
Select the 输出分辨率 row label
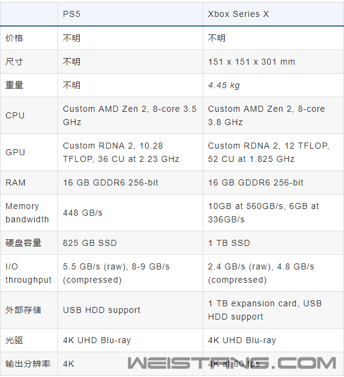28,364
